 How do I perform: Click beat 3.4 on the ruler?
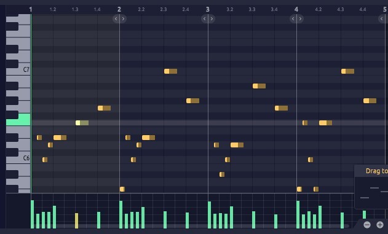pyautogui.click(x=274, y=9)
